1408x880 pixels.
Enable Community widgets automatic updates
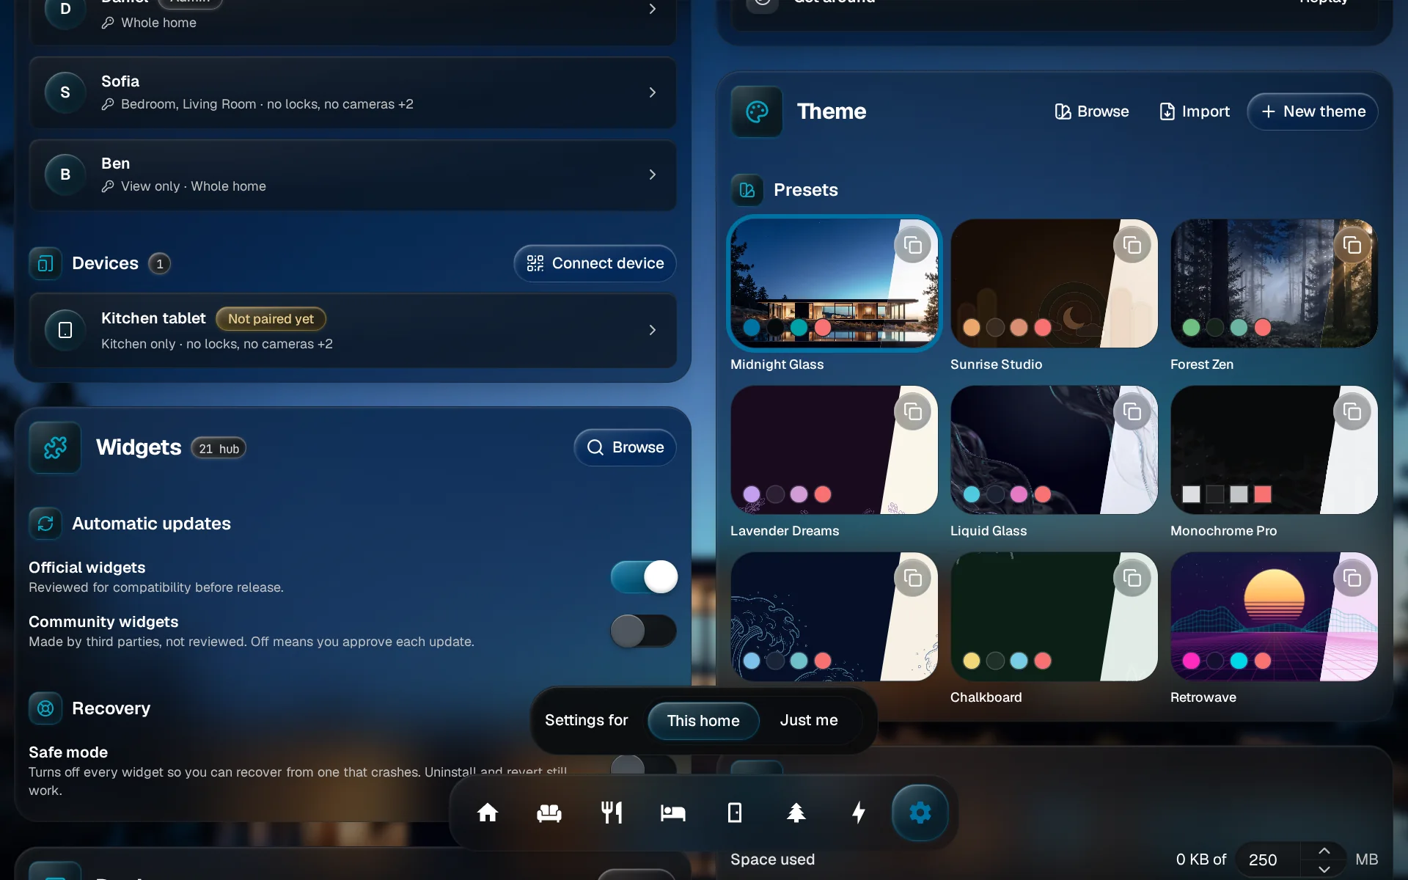[644, 631]
